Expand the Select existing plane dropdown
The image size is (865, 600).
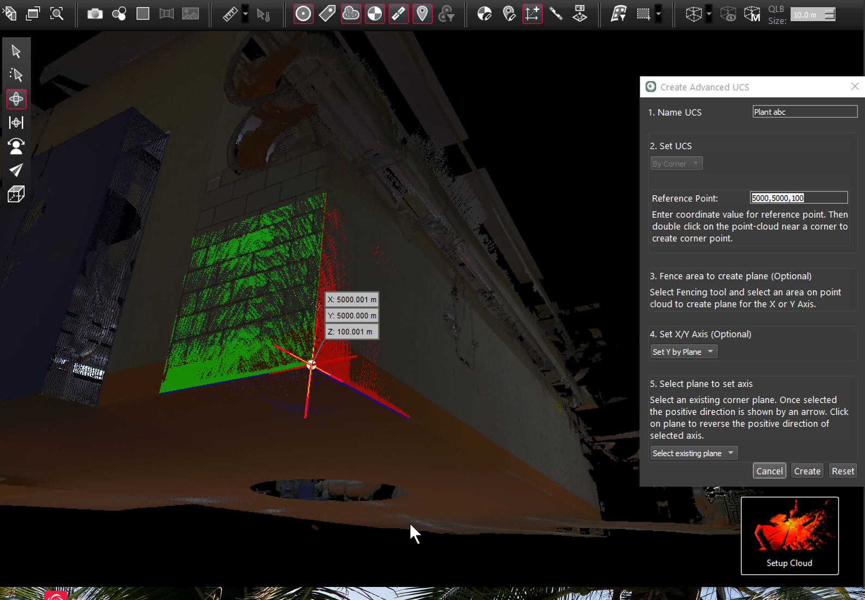pyautogui.click(x=693, y=453)
